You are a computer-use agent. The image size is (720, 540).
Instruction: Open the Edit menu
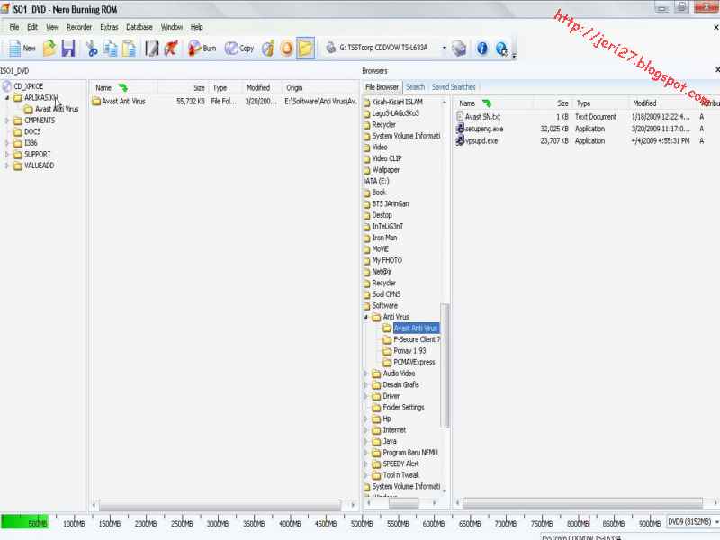(32, 27)
